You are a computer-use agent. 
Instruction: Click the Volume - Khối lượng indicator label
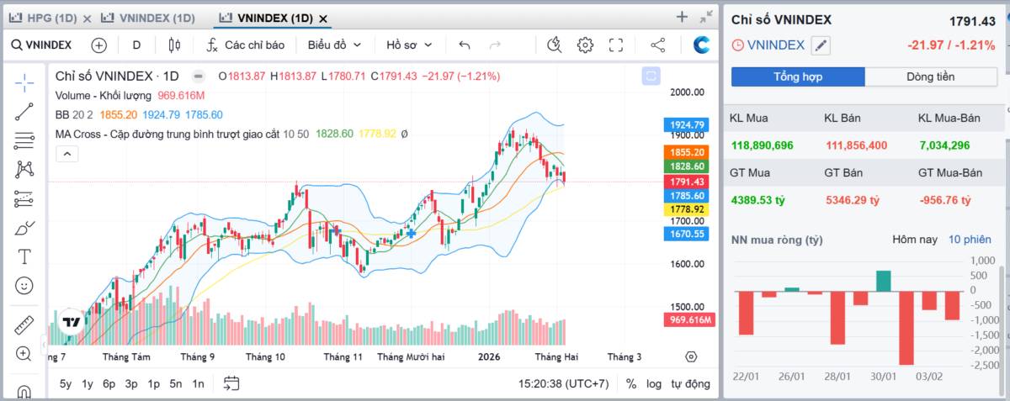tap(104, 95)
